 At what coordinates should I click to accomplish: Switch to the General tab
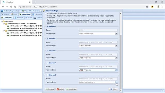click(x=5, y=14)
